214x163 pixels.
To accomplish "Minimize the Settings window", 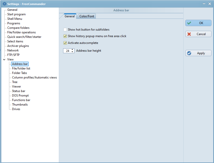I will coord(204,4).
